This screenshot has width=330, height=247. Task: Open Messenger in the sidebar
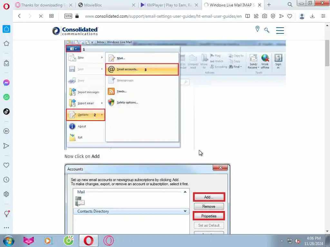pos(6,83)
